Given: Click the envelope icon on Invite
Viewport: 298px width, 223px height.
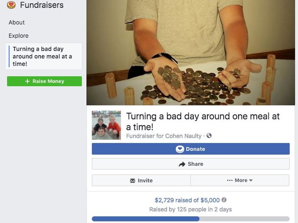Looking at the screenshot, I should (x=132, y=181).
